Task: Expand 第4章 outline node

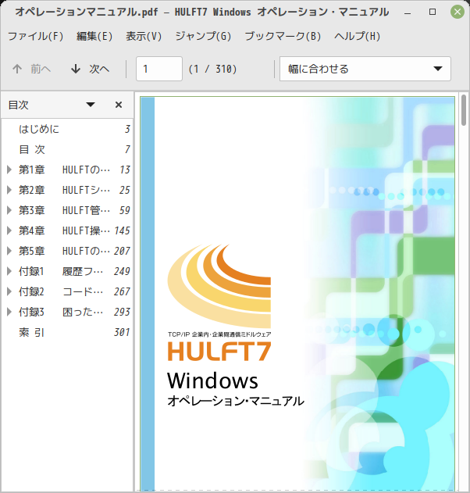Action: point(9,230)
